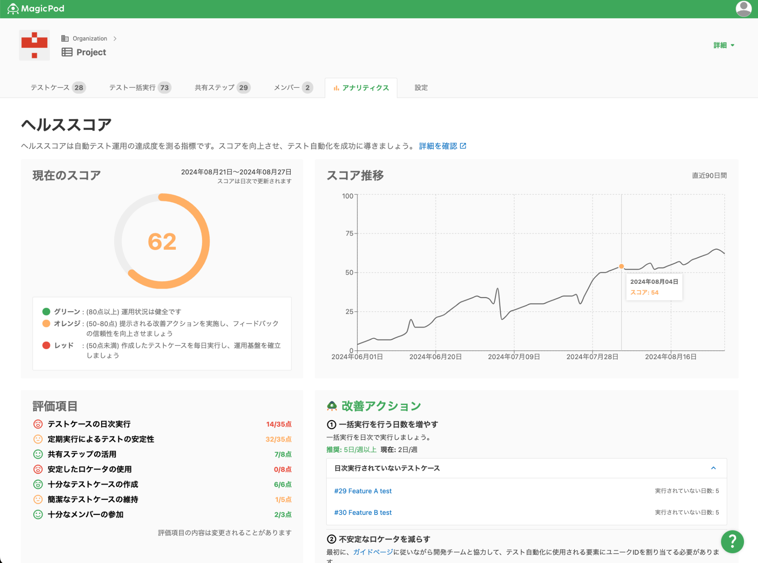Click the smiley icon beside 共有ステップの活用
The width and height of the screenshot is (758, 563).
(x=38, y=454)
